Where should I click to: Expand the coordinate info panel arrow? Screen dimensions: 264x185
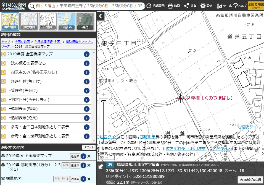click(101, 166)
